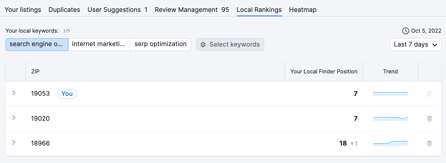Image resolution: width=446 pixels, height=163 pixels.
Task: Switch to 'serp optimization' keyword
Action: click(x=160, y=44)
